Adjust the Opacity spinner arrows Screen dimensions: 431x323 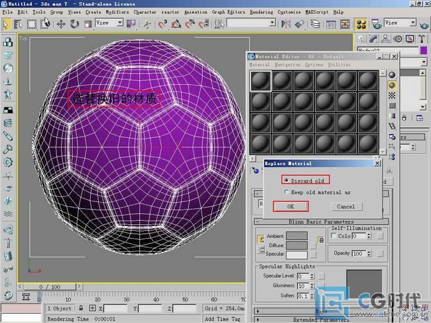(369, 253)
